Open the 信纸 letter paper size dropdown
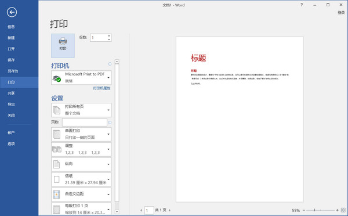Image resolution: width=348 pixels, height=216 pixels. [81, 179]
